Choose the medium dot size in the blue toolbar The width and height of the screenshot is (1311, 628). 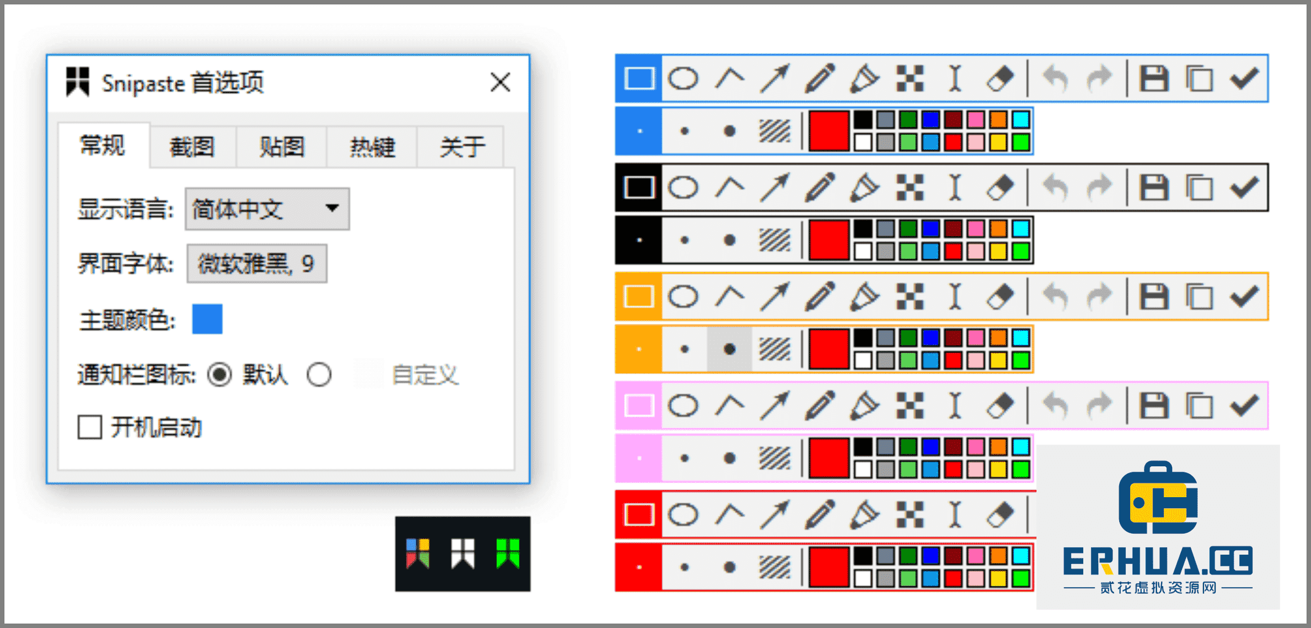[x=685, y=131]
